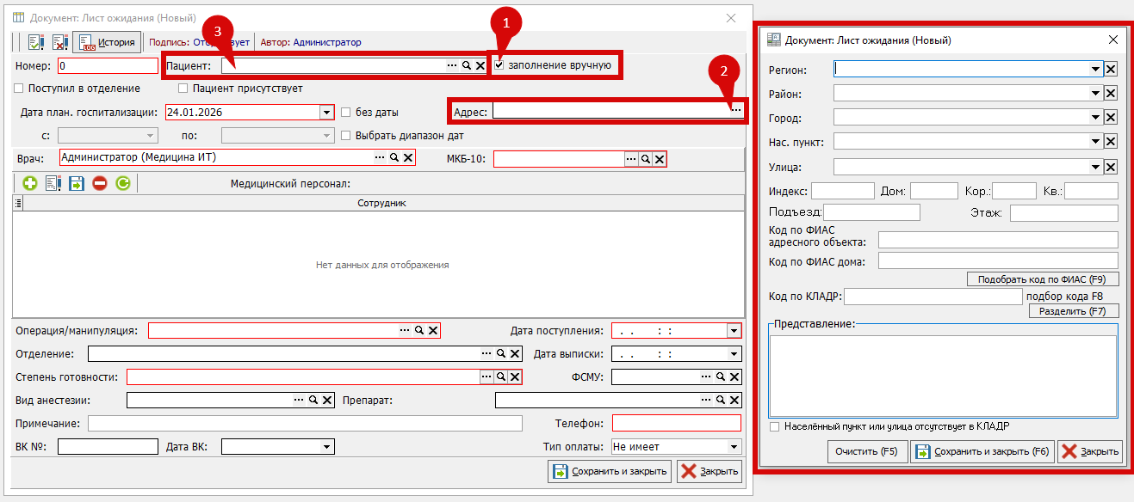Check 'Поступил в отделение' checkbox
The image size is (1134, 502).
click(x=19, y=89)
